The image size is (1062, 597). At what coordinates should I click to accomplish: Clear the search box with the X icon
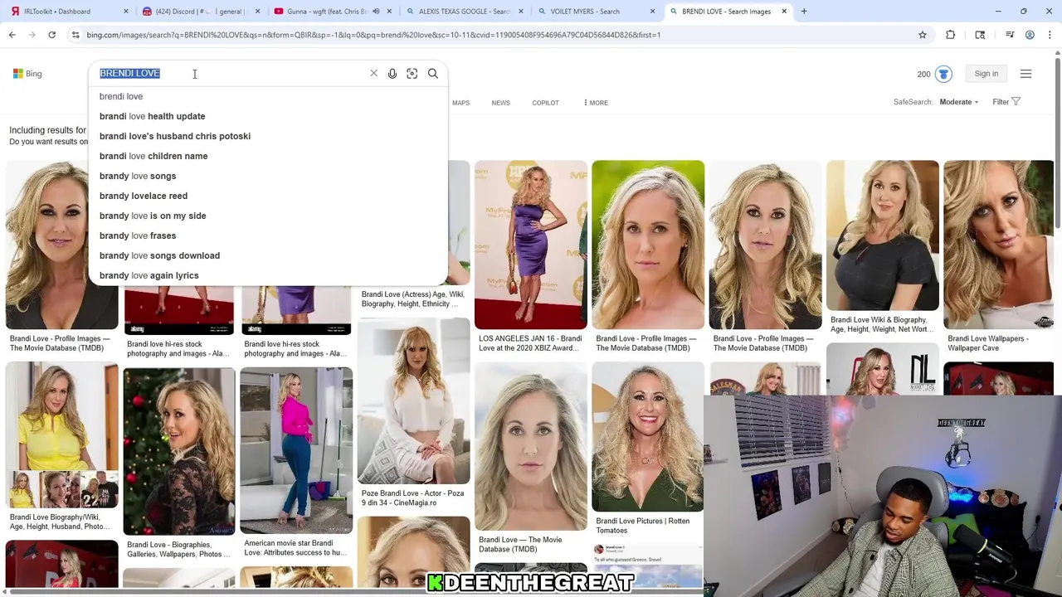[x=373, y=74]
